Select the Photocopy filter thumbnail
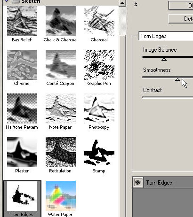Viewport: 193px width, 217px height. 99,108
